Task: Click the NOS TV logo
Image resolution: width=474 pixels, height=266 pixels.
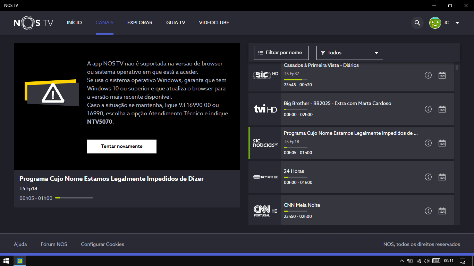Action: [33, 23]
